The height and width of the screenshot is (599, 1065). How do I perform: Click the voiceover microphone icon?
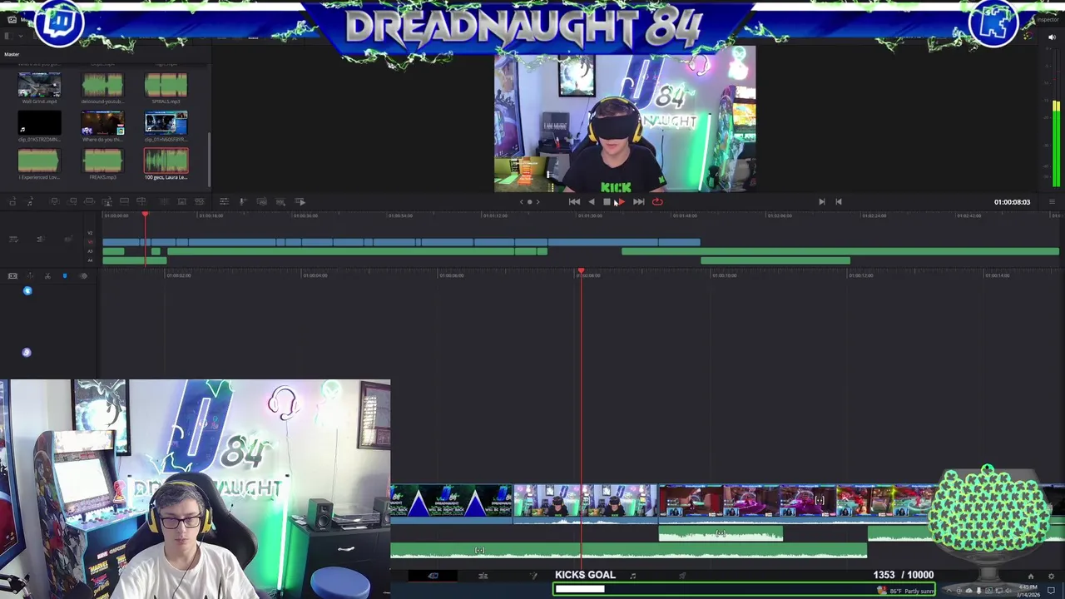242,201
